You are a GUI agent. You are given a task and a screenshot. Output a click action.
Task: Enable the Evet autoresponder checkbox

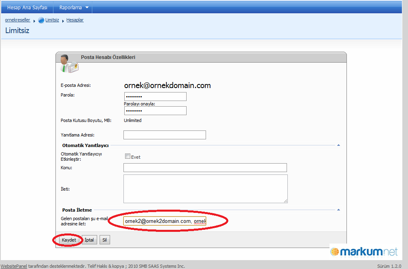pos(127,156)
